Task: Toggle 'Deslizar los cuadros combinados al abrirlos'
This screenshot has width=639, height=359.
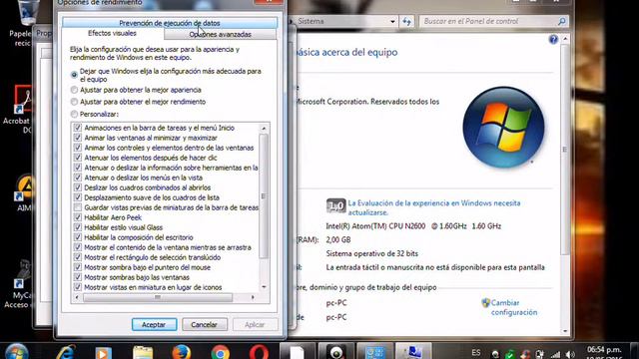Action: pyautogui.click(x=78, y=187)
